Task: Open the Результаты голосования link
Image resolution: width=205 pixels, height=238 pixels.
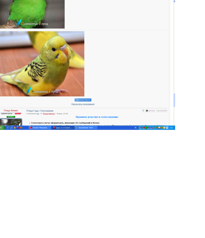Action: [x=83, y=104]
